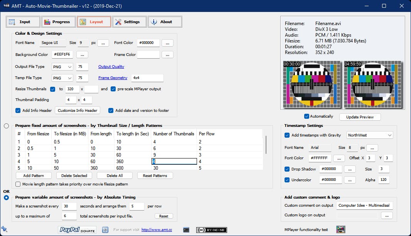Switch to the Progress tab
The height and width of the screenshot is (236, 411).
pyautogui.click(x=59, y=22)
